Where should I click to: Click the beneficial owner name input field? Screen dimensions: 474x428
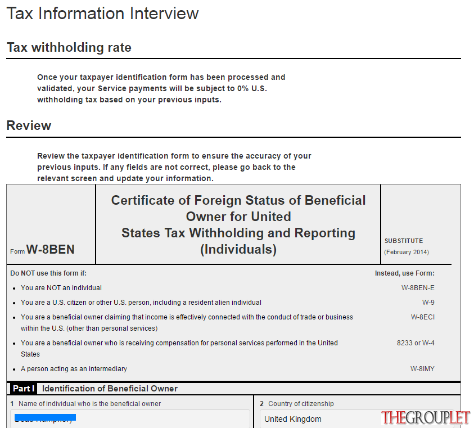pos(130,419)
